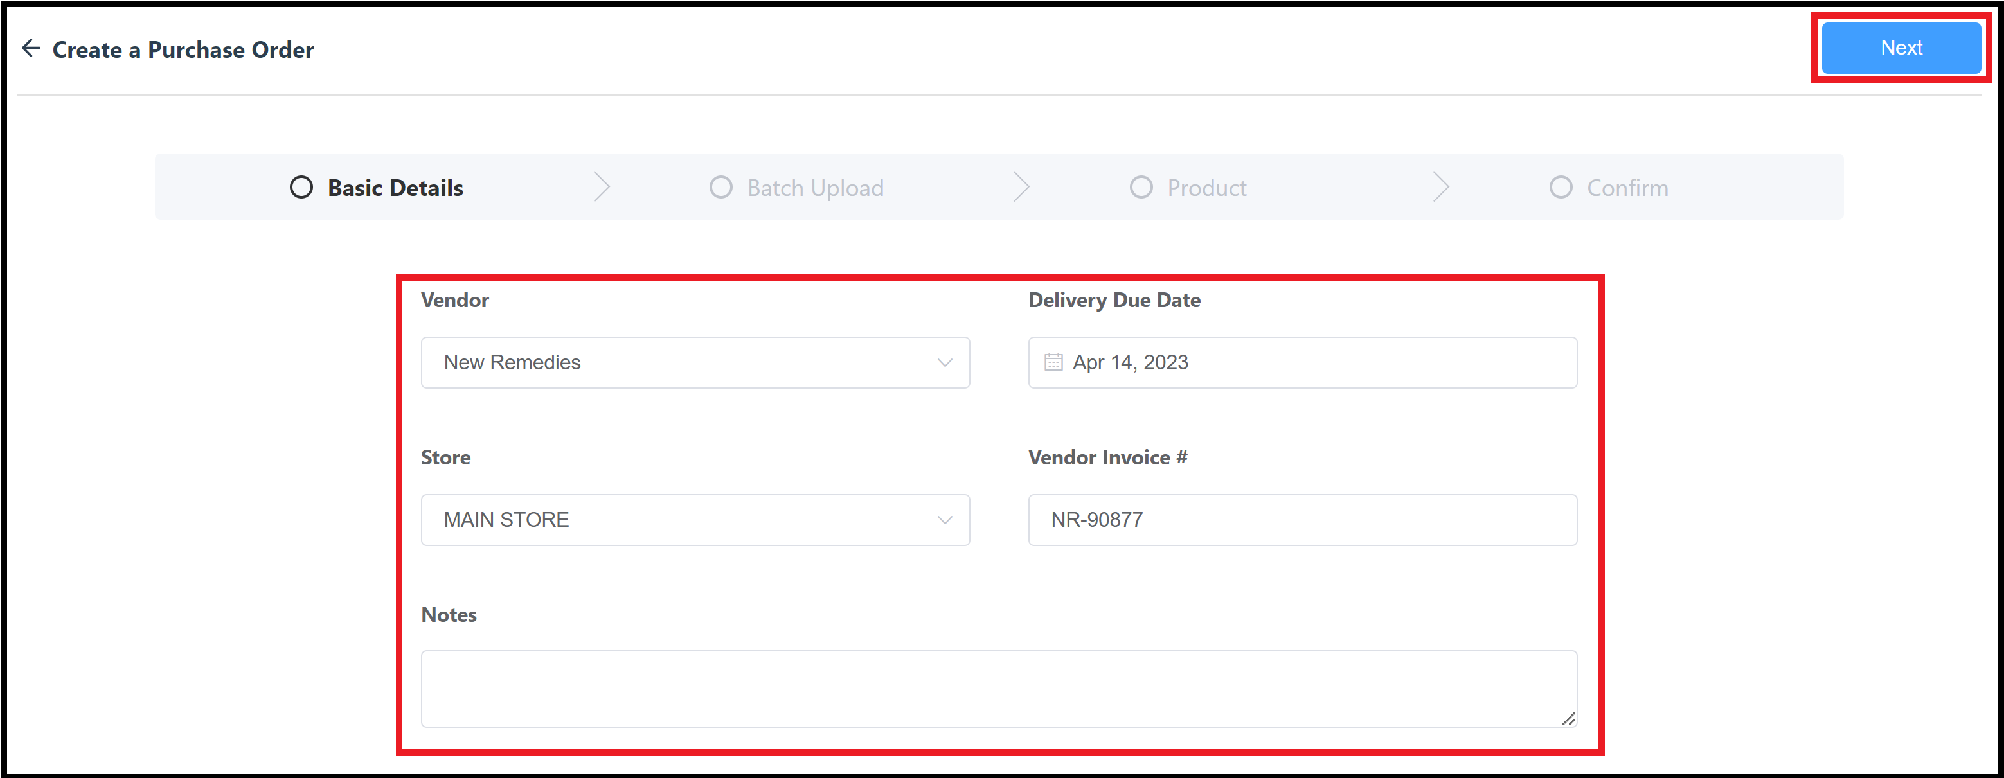The height and width of the screenshot is (778, 2004).
Task: Click the Batch Upload step circle
Action: point(720,187)
